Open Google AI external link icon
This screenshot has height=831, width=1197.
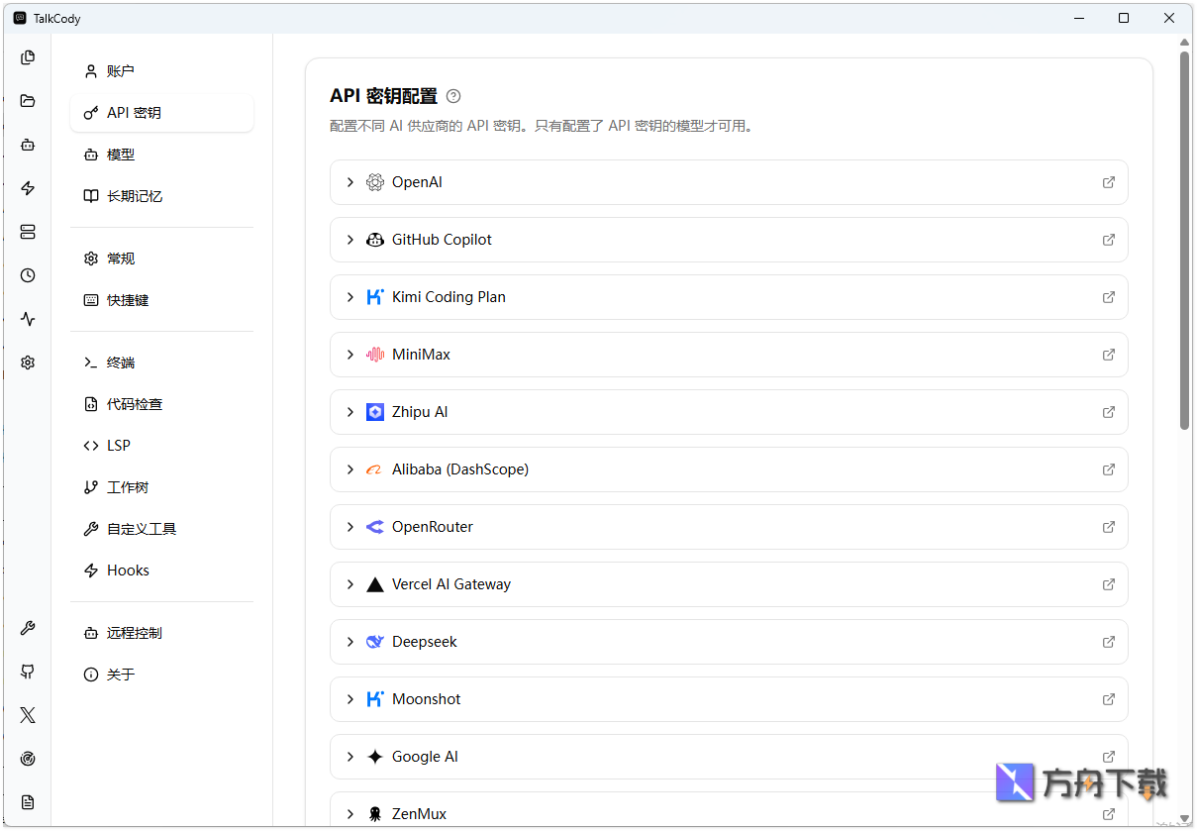click(1109, 757)
